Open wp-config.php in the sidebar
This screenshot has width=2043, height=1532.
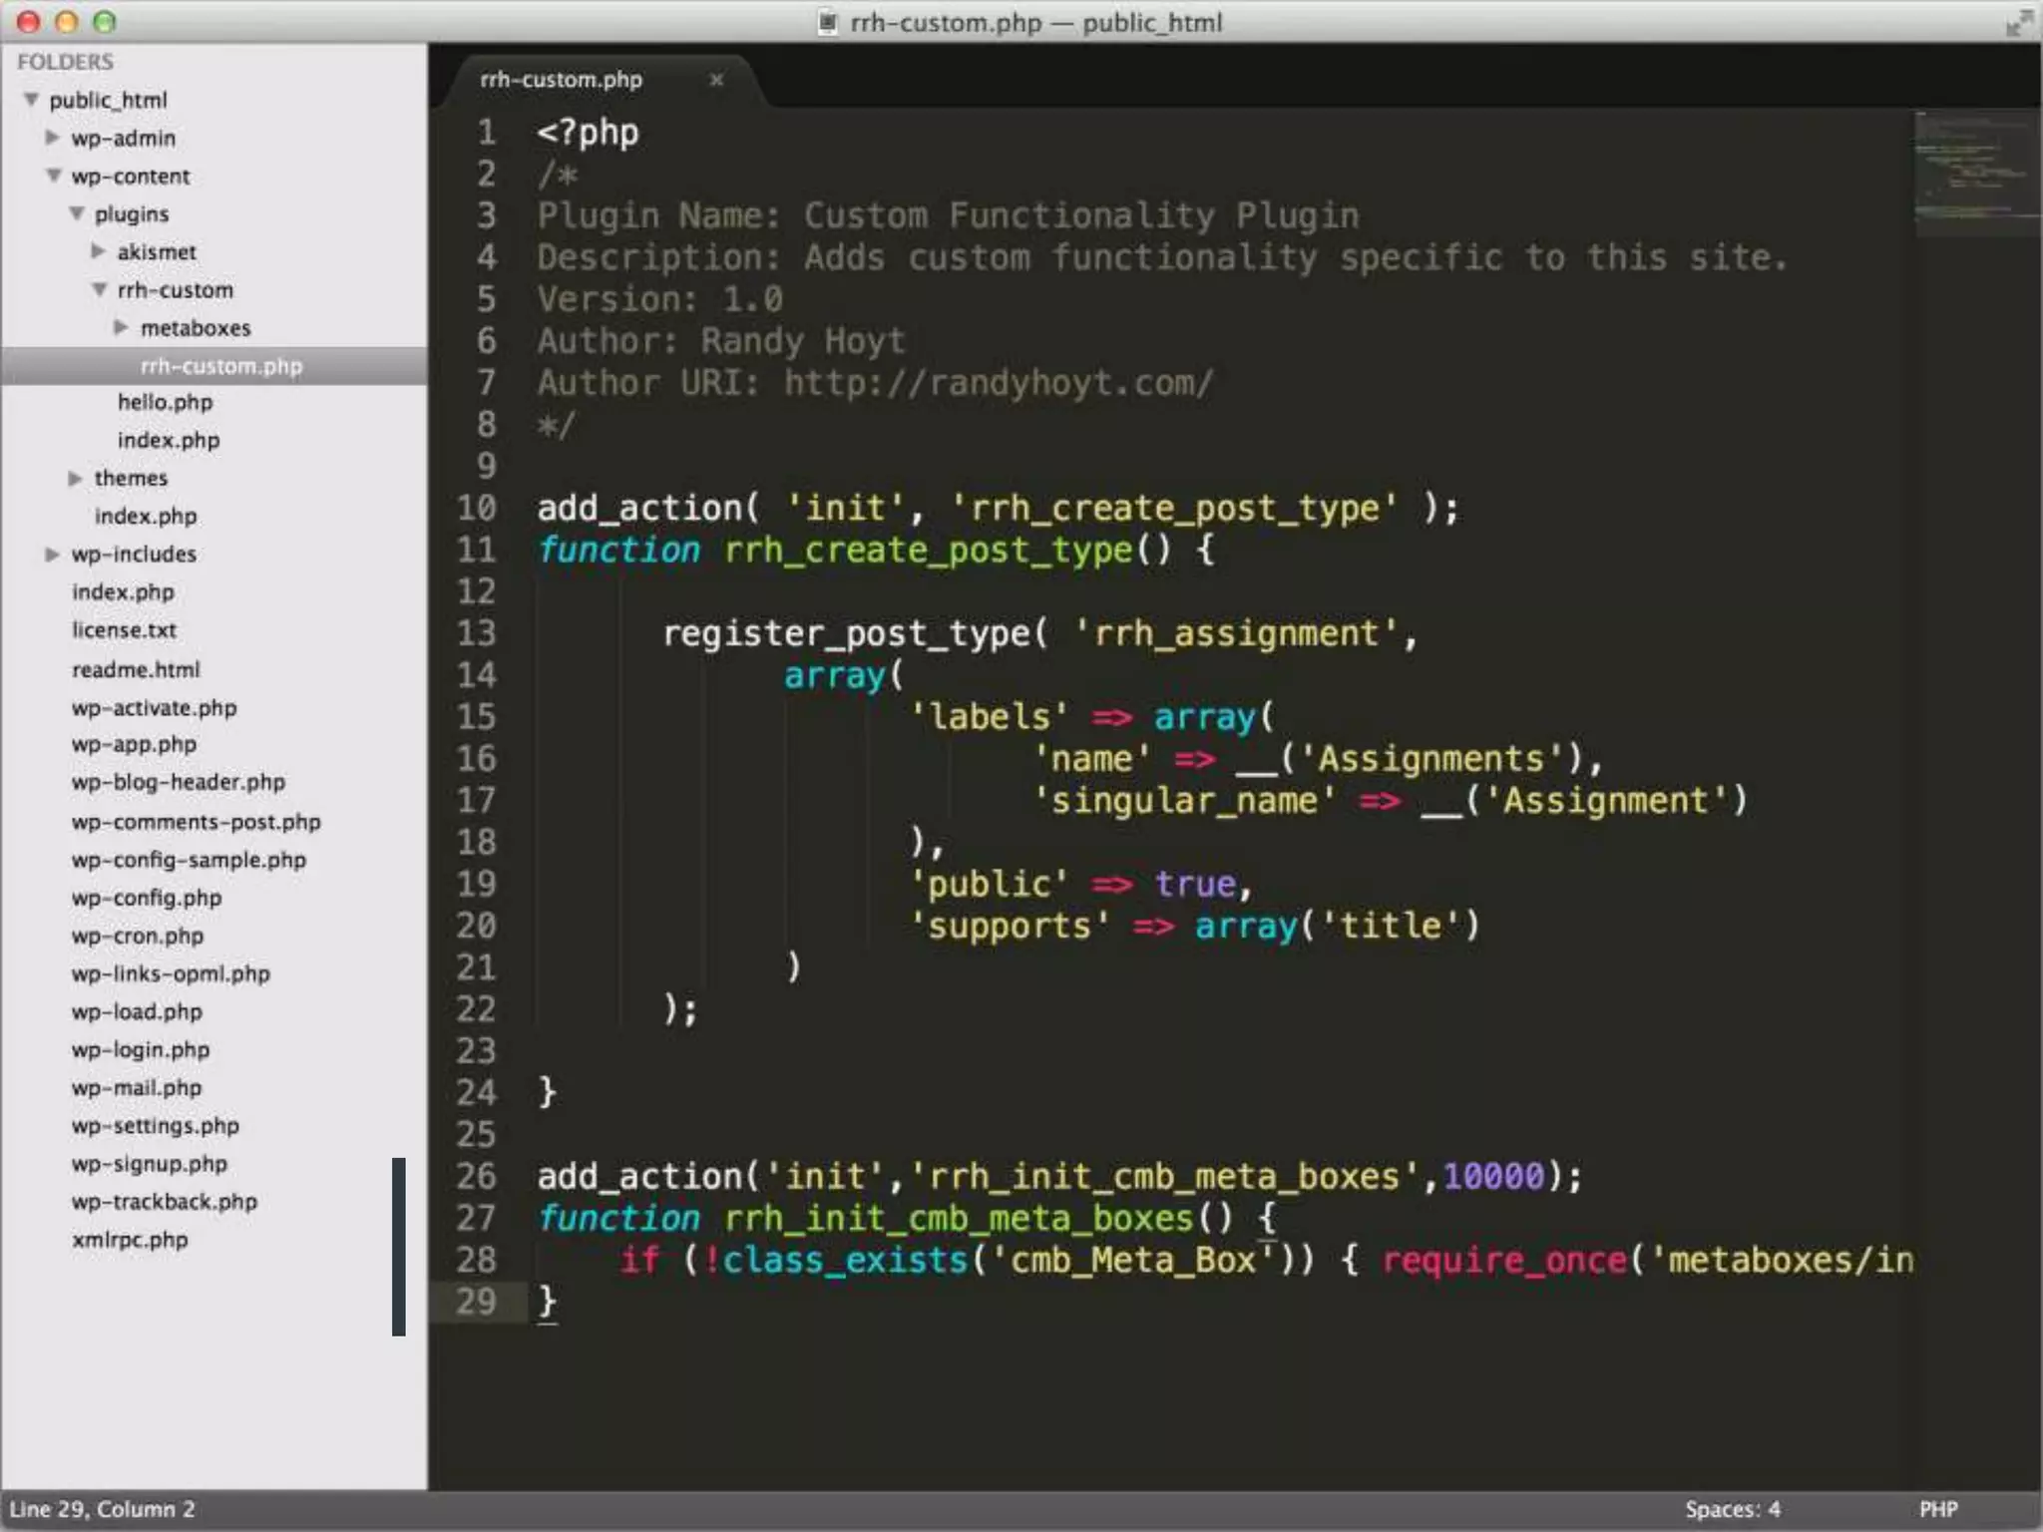click(147, 898)
